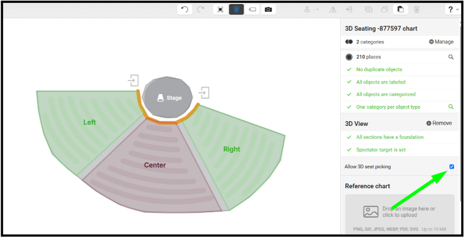Select the Stage object on canvas

167,98
